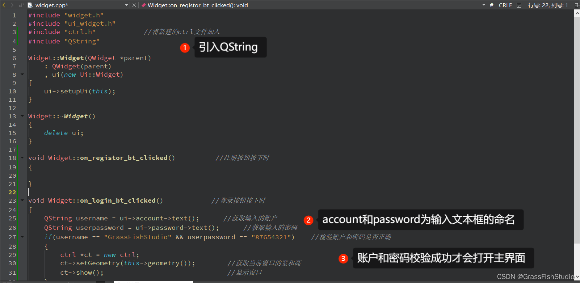Click the "87654321" string literal
The image size is (580, 283).
(x=271, y=237)
